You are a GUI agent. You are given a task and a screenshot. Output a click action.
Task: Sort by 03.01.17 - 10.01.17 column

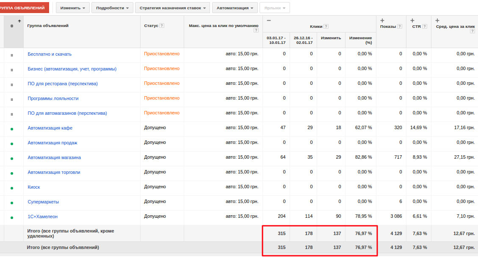click(x=276, y=40)
